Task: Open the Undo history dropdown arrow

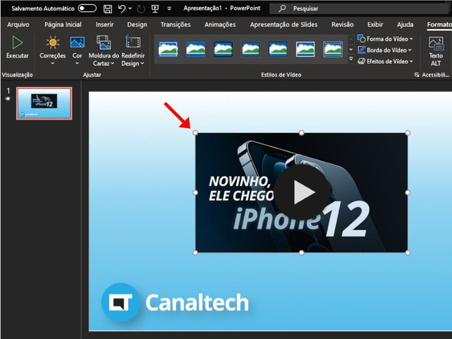Action: 130,9
